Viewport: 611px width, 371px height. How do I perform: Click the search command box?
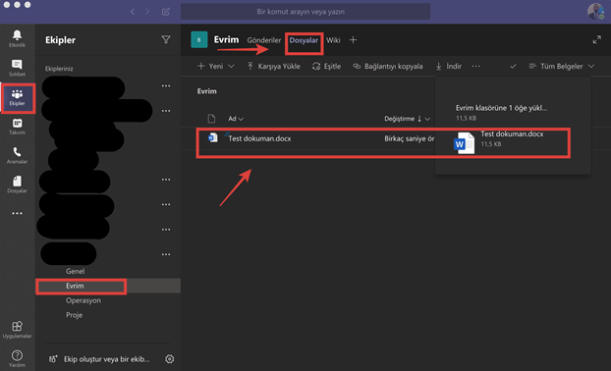pos(305,12)
